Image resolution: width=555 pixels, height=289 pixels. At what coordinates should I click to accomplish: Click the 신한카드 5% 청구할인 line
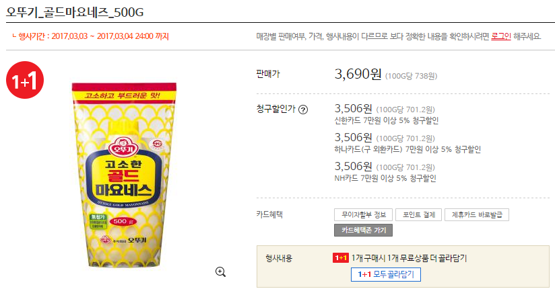click(387, 121)
